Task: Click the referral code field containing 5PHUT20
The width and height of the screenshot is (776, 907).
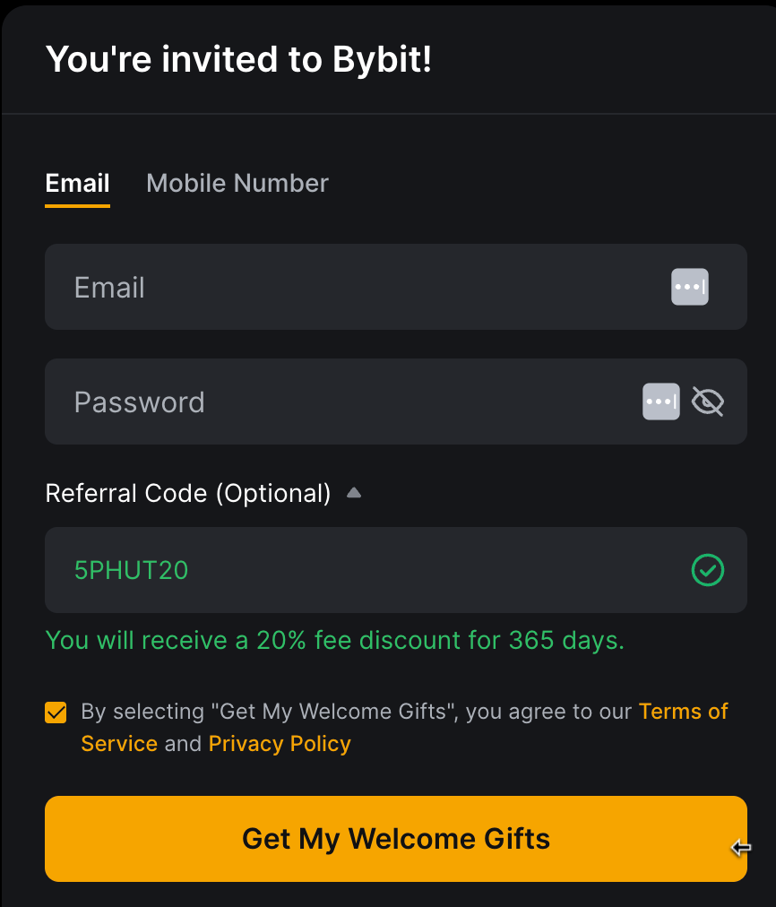Action: coord(358,570)
